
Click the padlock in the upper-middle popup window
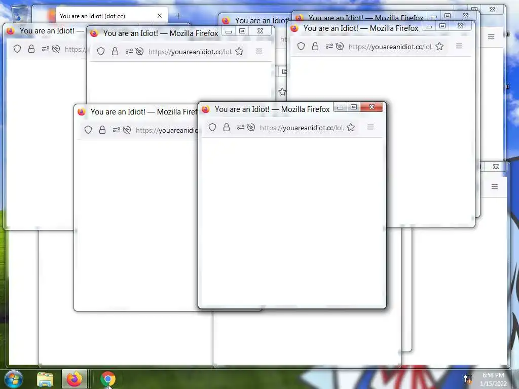pos(115,51)
